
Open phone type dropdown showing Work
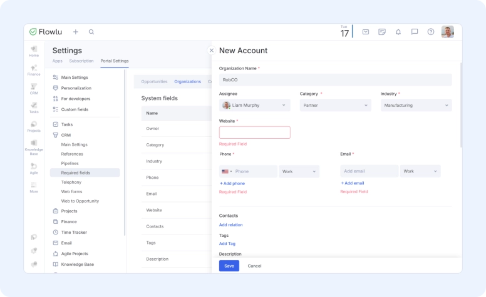pyautogui.click(x=299, y=171)
